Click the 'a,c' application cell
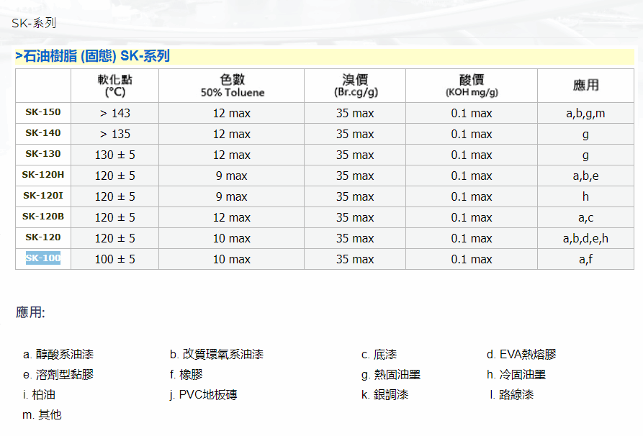This screenshot has width=643, height=436. [x=585, y=218]
